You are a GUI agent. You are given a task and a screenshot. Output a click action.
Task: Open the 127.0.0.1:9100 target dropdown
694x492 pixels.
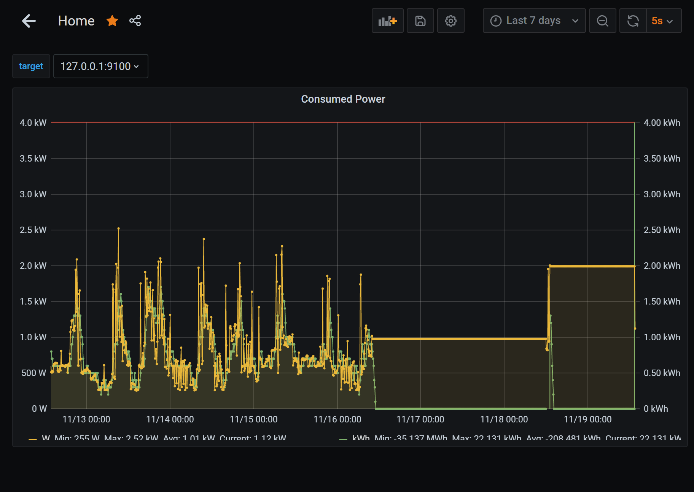(x=100, y=66)
